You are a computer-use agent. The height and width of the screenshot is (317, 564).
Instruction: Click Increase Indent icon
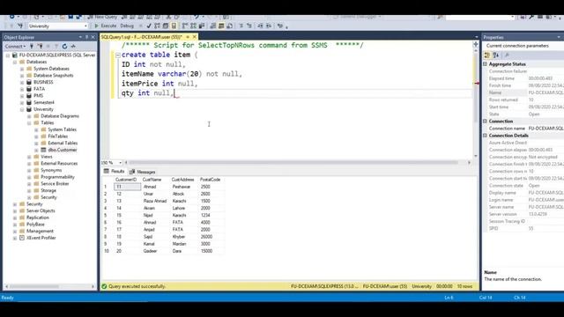pos(269,26)
